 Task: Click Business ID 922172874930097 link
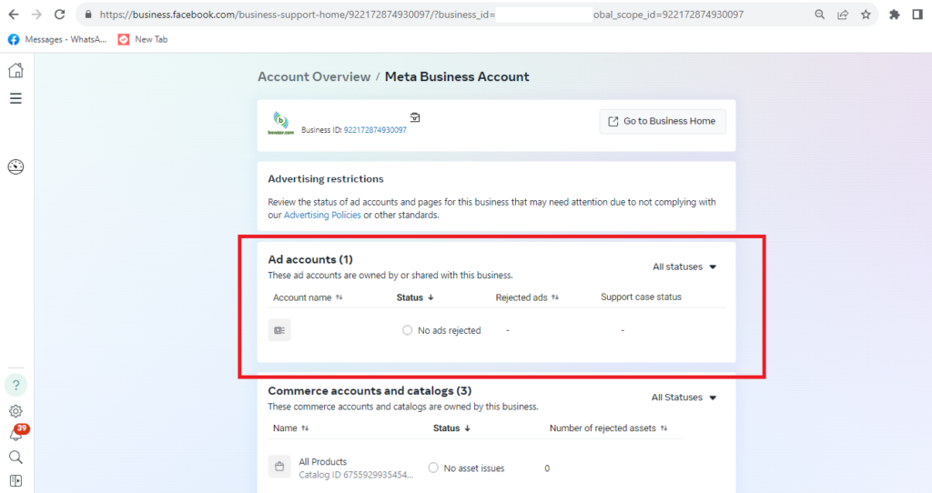pos(375,129)
